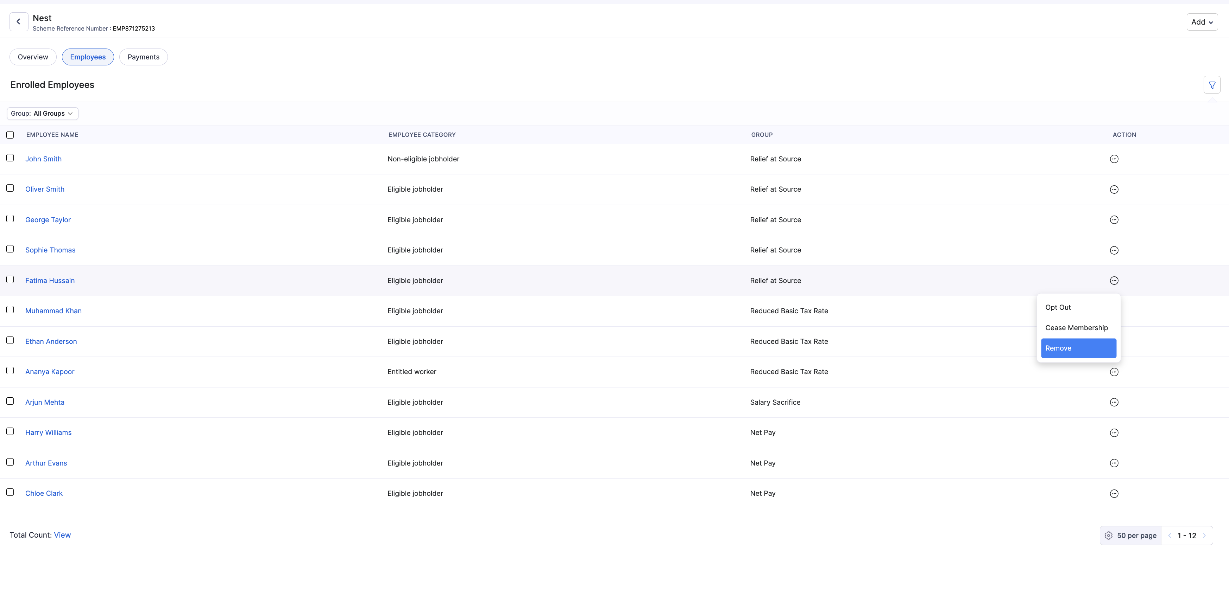The height and width of the screenshot is (609, 1229).
Task: Open action menu for Sophie Thomas
Action: click(1114, 250)
